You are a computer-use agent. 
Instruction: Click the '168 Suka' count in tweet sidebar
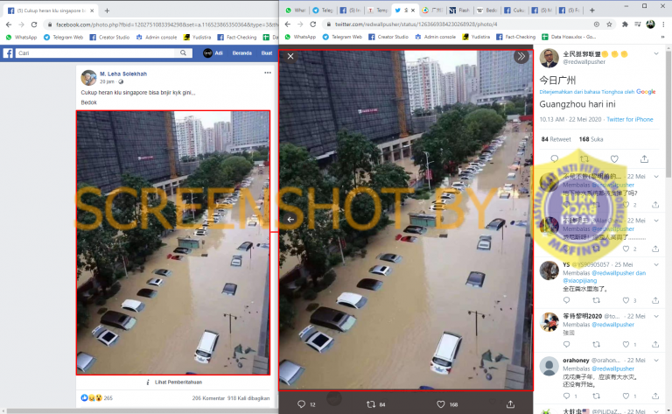[591, 139]
